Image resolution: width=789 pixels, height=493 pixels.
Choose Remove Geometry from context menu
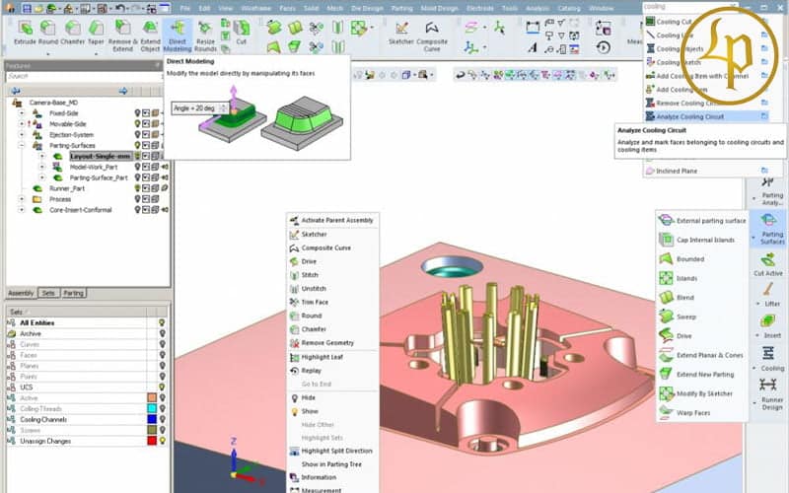(332, 343)
